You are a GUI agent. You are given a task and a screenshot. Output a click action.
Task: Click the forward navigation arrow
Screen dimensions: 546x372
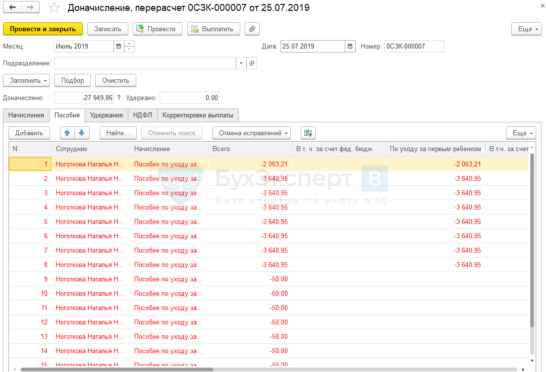coord(30,7)
